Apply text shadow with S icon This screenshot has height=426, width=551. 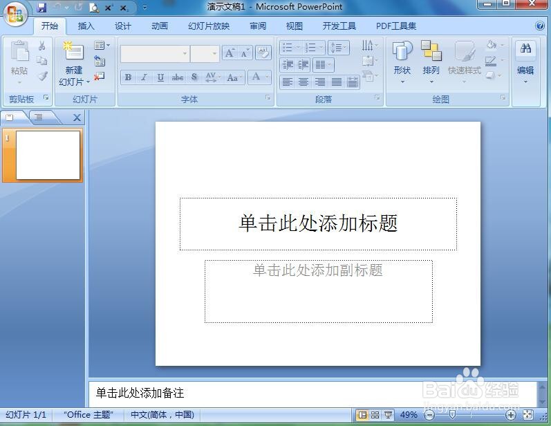point(194,77)
